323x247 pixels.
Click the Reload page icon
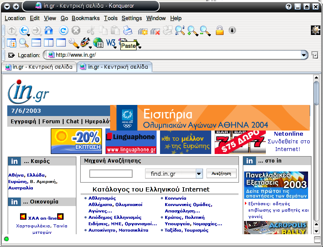[63, 30]
